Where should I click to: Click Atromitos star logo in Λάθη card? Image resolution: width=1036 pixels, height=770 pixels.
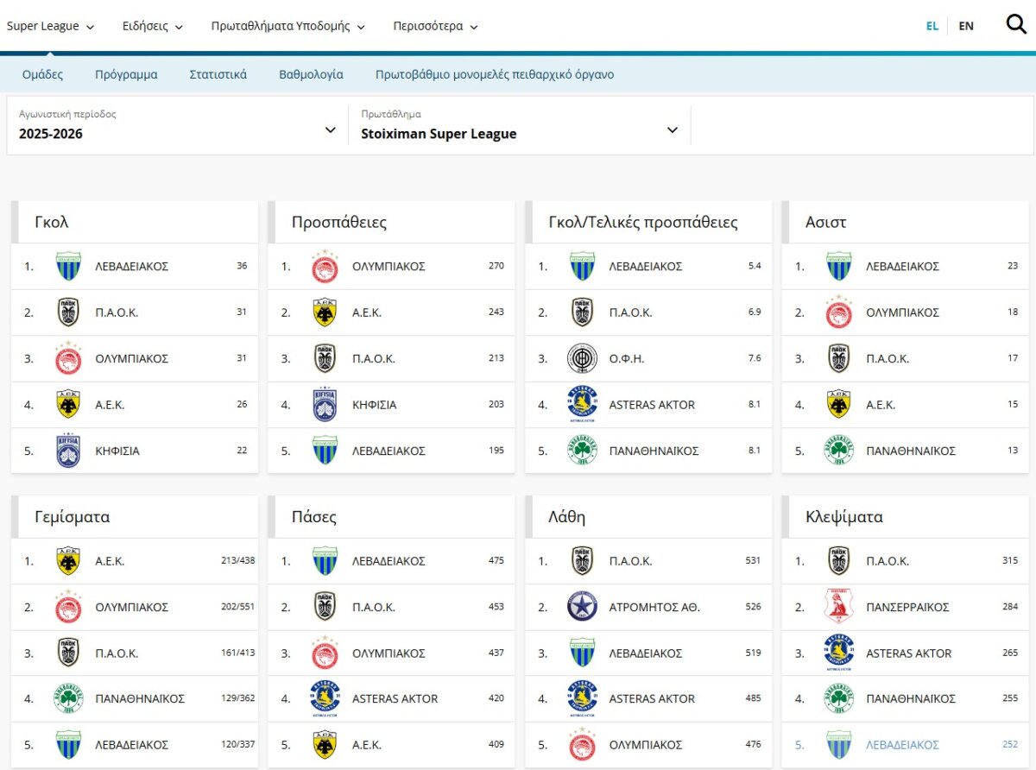pos(582,607)
